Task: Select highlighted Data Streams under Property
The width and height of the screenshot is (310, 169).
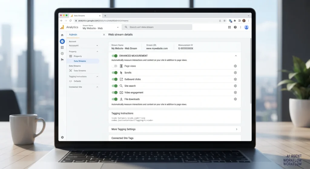Action: point(83,61)
